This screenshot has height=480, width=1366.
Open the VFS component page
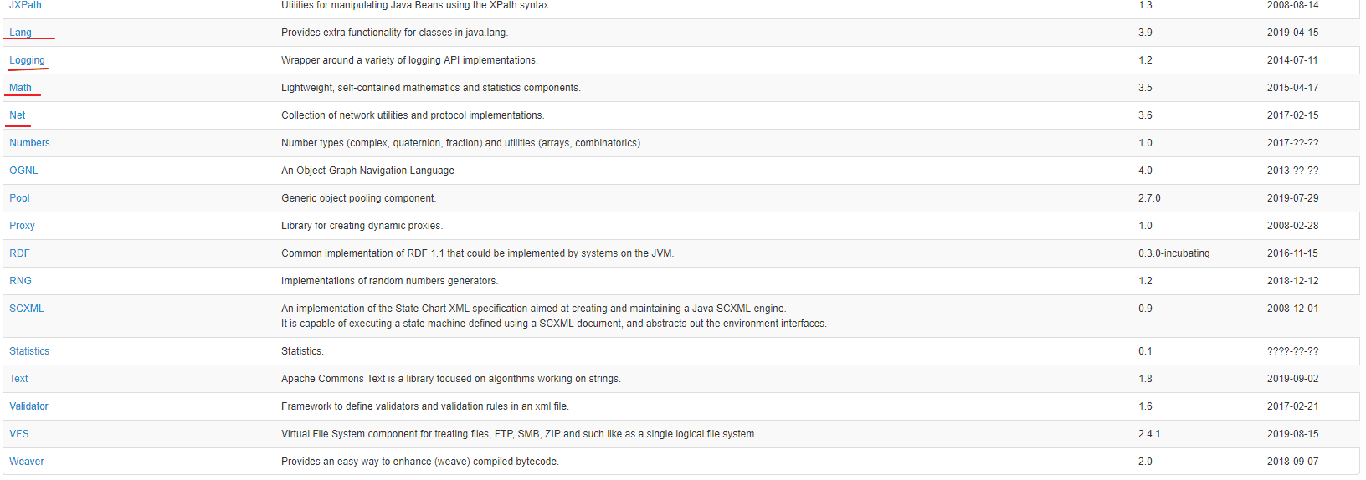tap(18, 434)
